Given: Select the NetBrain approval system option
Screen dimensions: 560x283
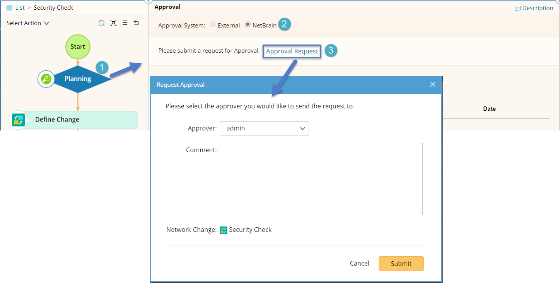Looking at the screenshot, I should [x=248, y=25].
